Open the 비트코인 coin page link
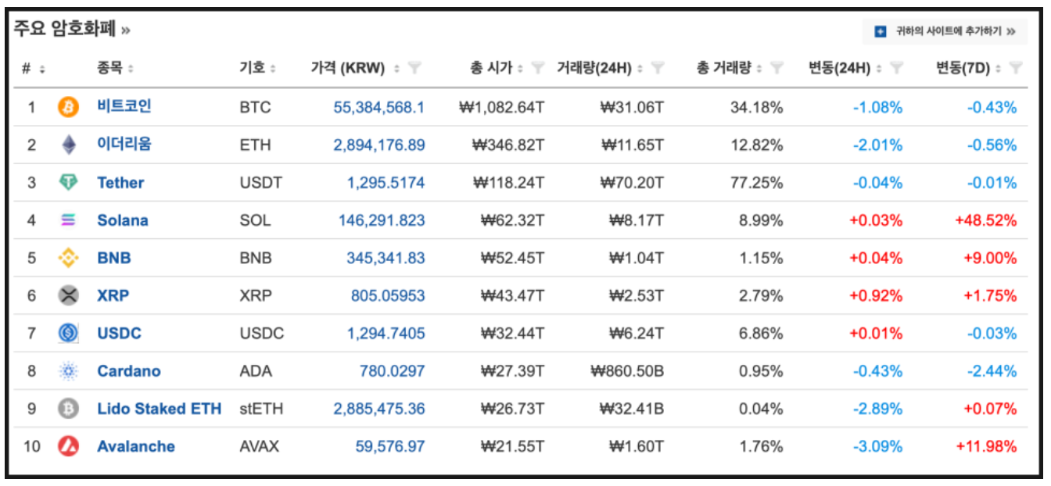Screen dimensions: 1051x486 click(124, 106)
